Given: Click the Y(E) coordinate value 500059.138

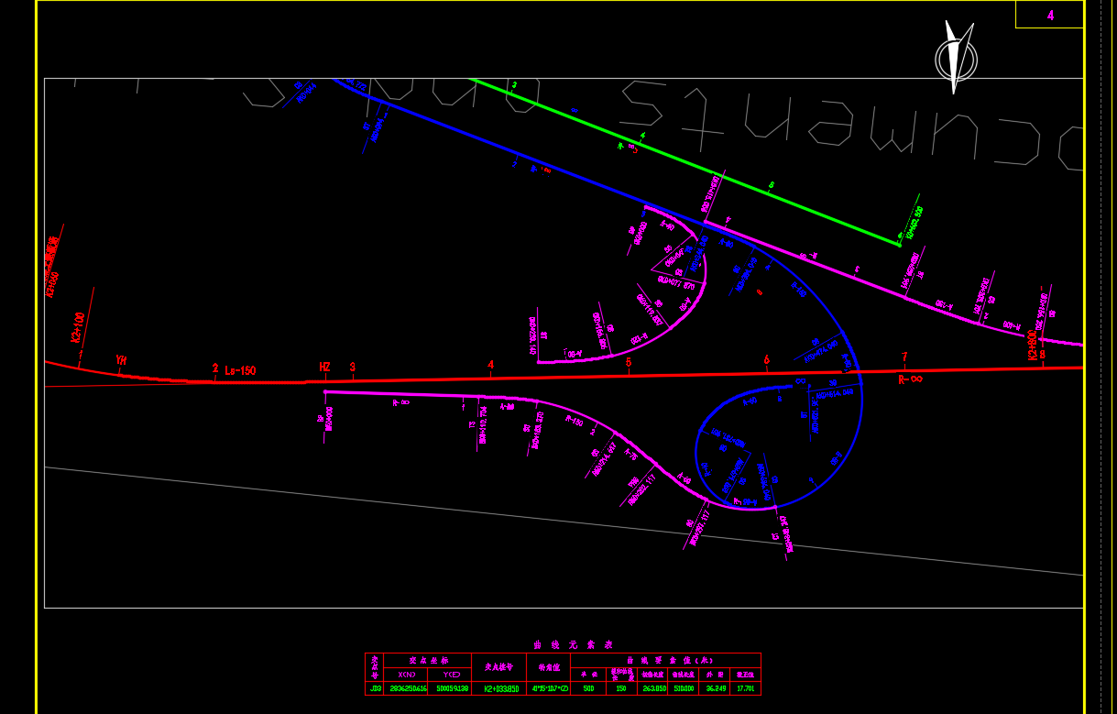Looking at the screenshot, I should [x=452, y=688].
